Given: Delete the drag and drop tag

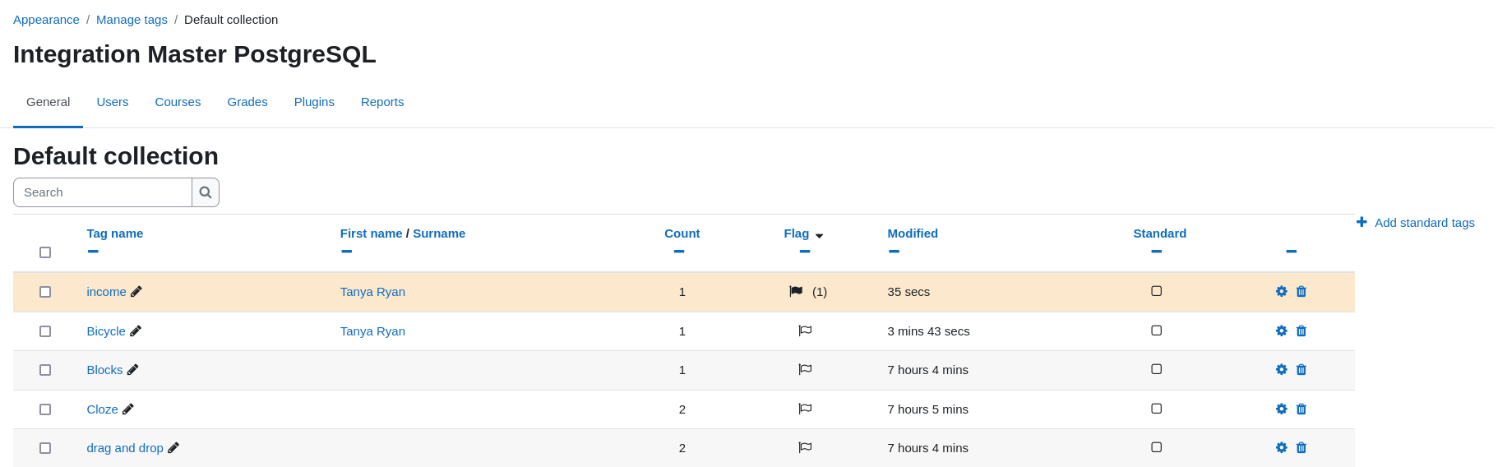Looking at the screenshot, I should pos(1302,447).
